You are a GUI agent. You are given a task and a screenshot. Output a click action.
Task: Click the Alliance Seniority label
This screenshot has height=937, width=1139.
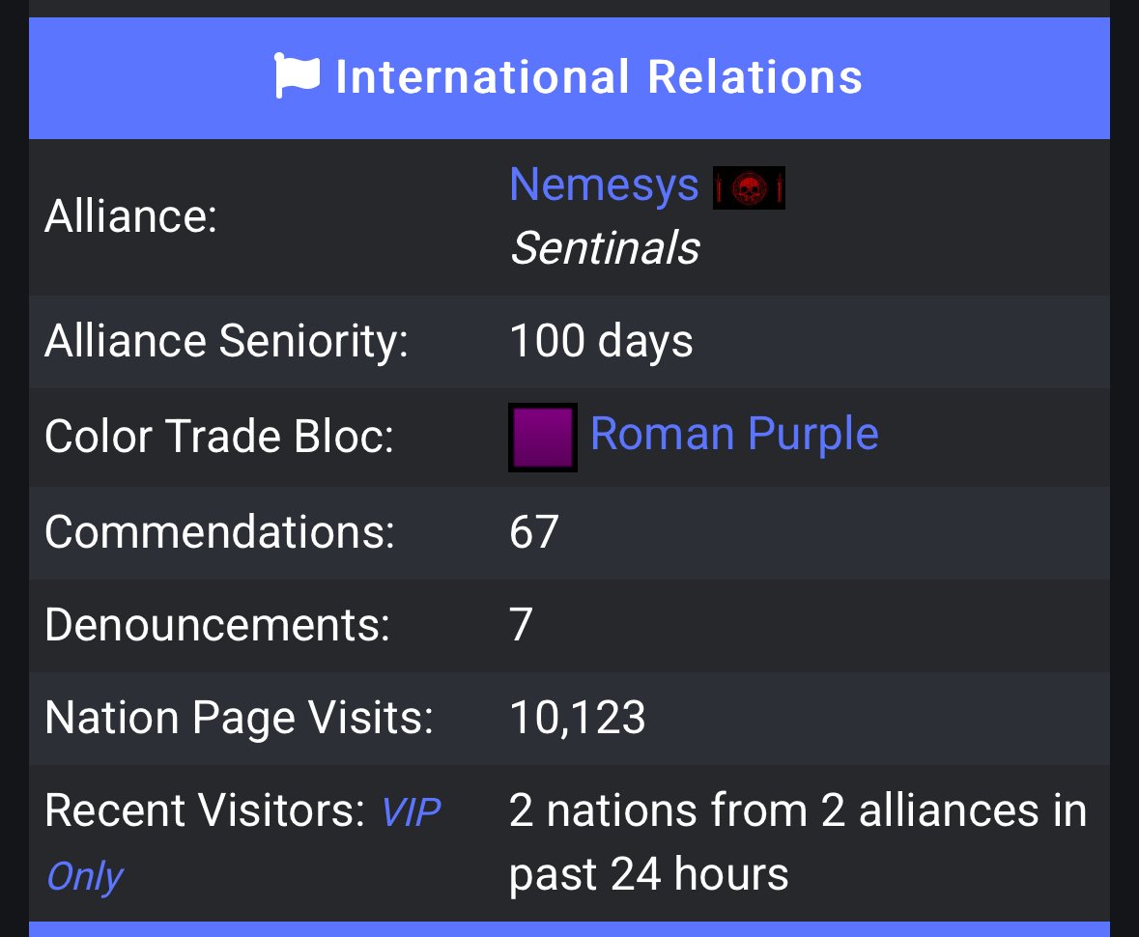pyautogui.click(x=227, y=341)
